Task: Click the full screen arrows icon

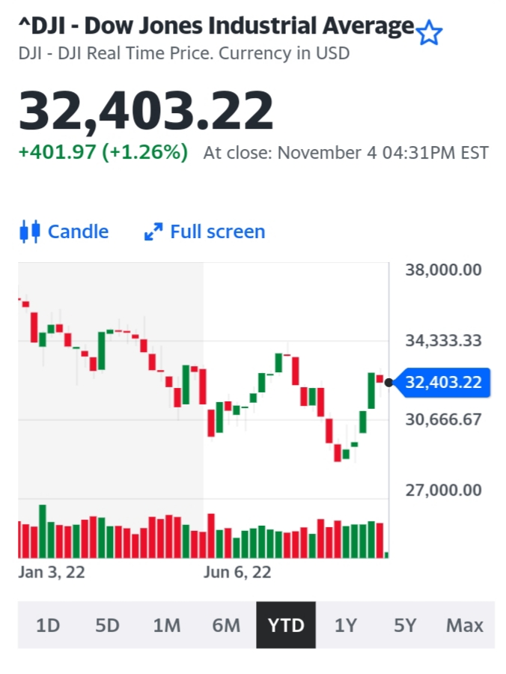Action: click(x=153, y=232)
